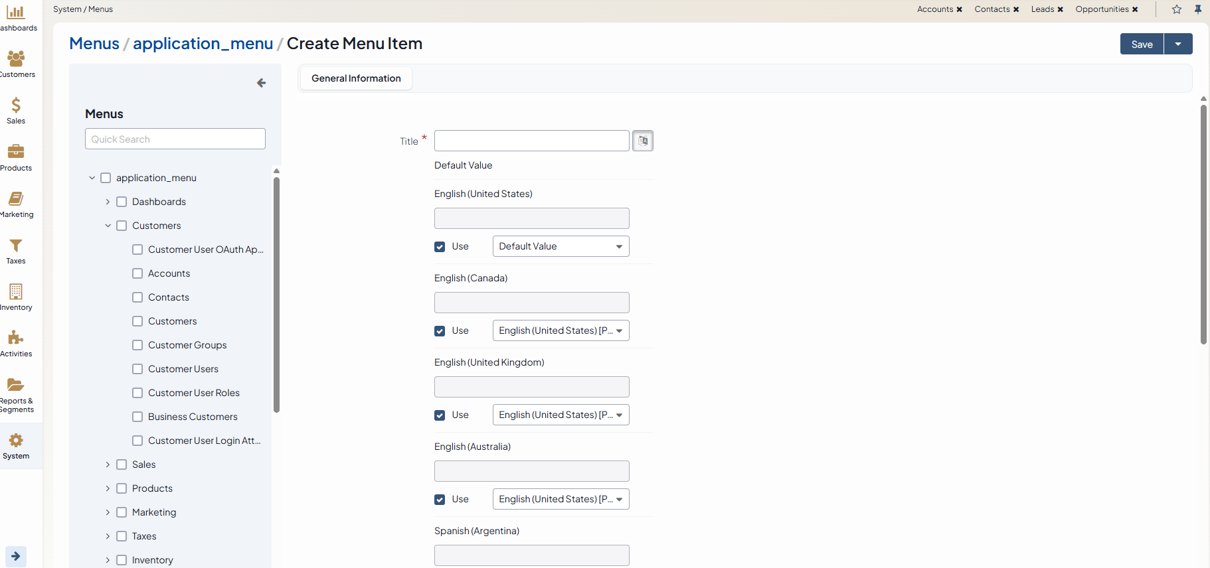Click the Quick Search input field

click(175, 139)
